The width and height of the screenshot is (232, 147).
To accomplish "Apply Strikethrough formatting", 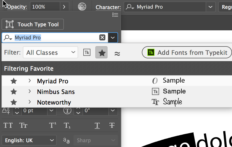I will [x=112, y=125].
